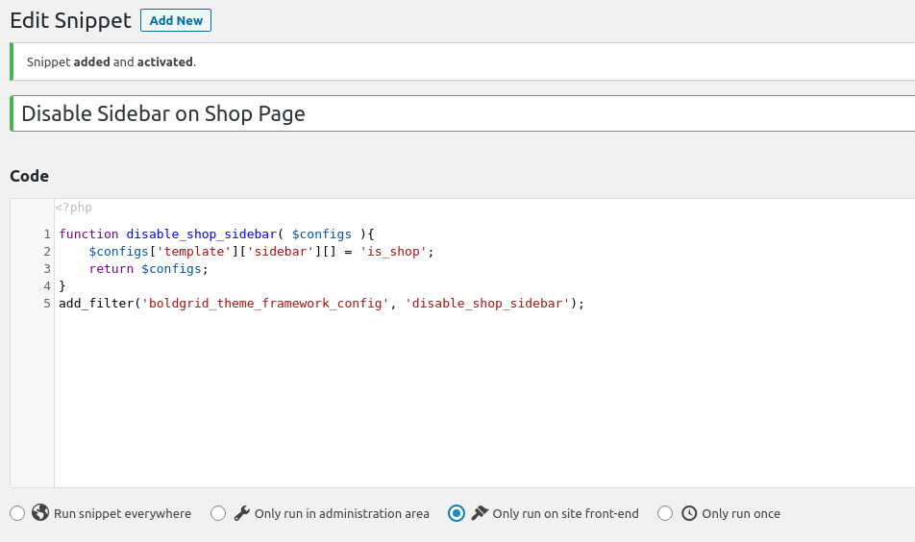Enable the Only run once radio button
Screen dimensions: 915x542
click(x=665, y=513)
